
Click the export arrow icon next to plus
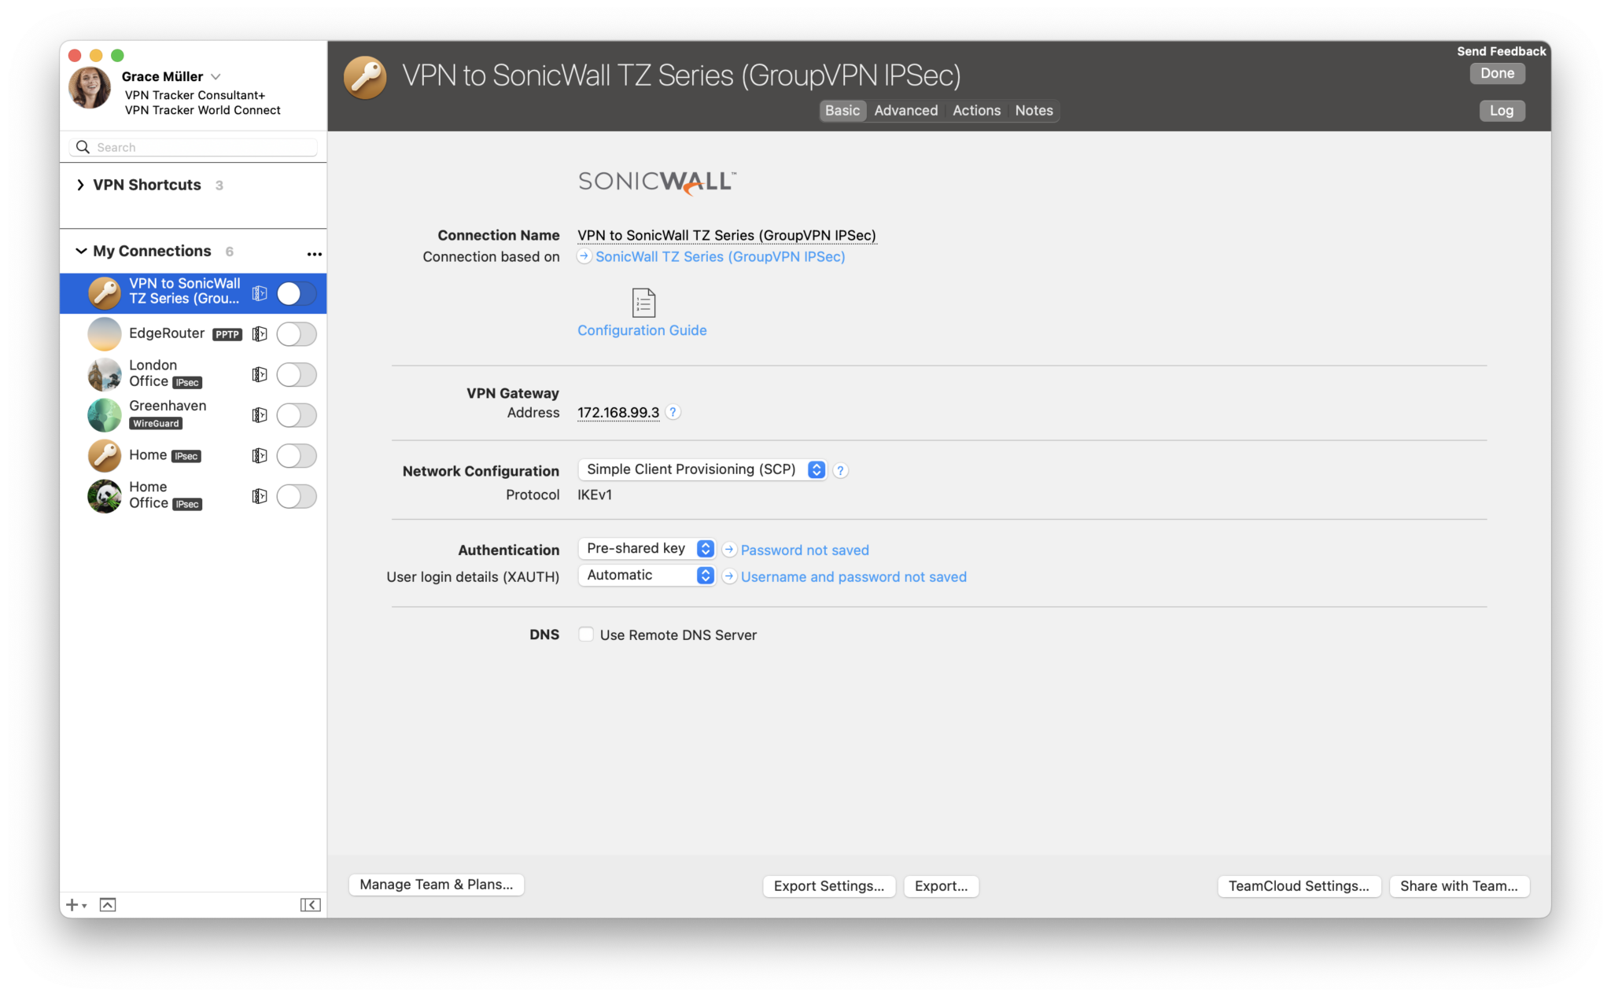tap(108, 904)
